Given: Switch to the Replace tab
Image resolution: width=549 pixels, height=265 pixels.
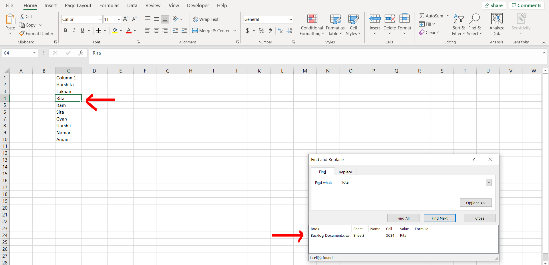Looking at the screenshot, I should click(x=345, y=172).
